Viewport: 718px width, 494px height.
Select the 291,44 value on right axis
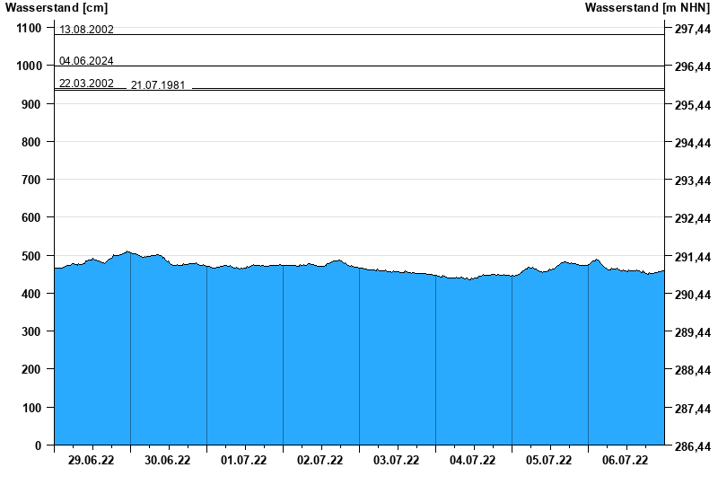[x=692, y=258]
